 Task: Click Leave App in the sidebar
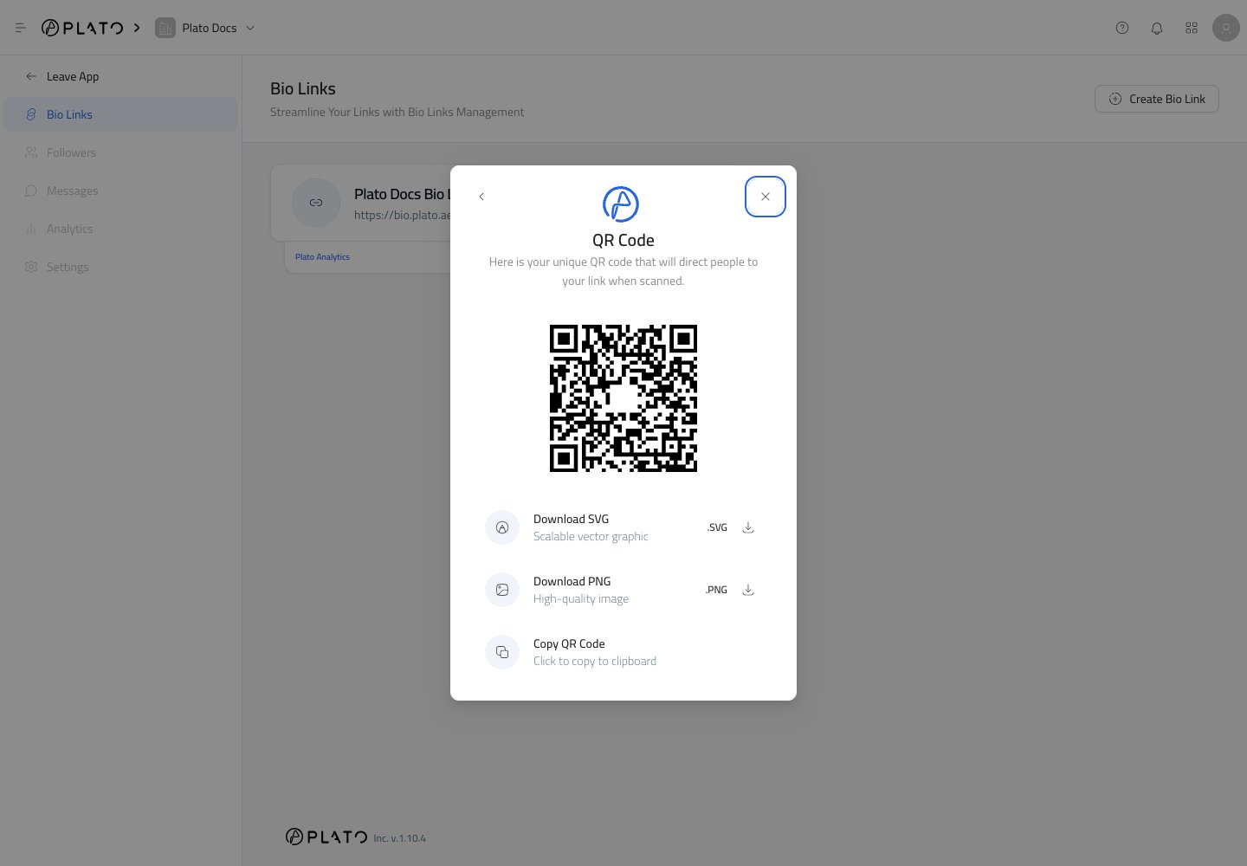120,76
